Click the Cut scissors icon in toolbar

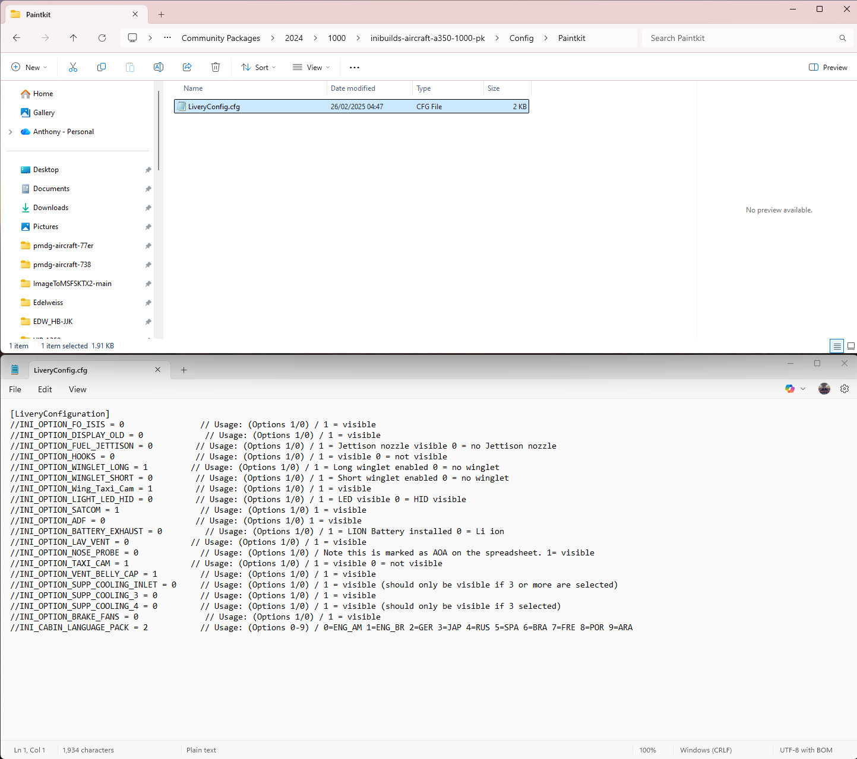73,68
